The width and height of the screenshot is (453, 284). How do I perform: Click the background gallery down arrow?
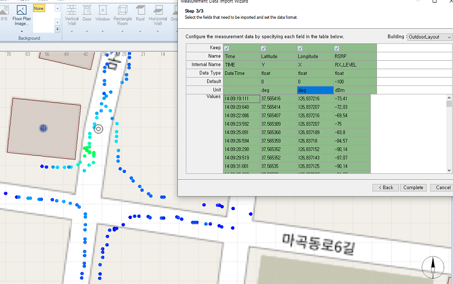pyautogui.click(x=57, y=22)
